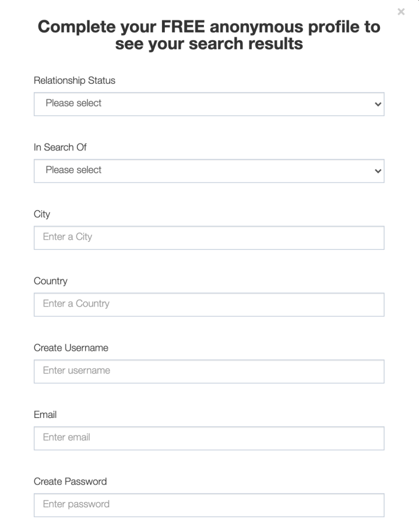Click the Email label text
Screen dimensions: 419x531
pos(45,414)
